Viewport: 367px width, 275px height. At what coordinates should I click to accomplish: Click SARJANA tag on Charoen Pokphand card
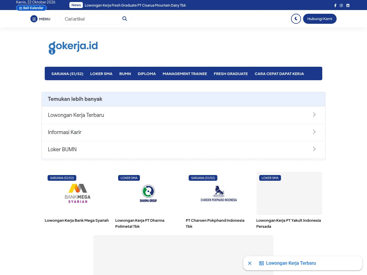(x=203, y=178)
